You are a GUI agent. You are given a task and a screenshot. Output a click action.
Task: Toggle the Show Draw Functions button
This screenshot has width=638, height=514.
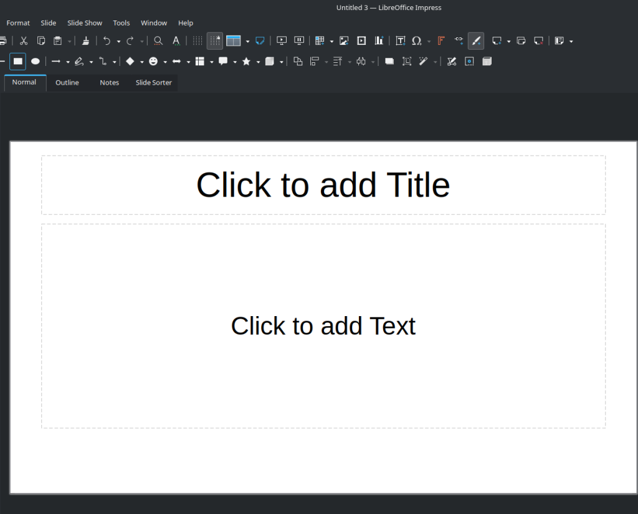click(475, 41)
